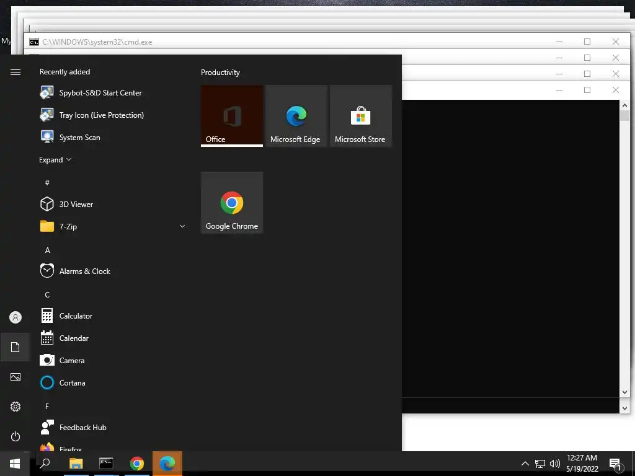This screenshot has width=635, height=476.
Task: Open the Power options button
Action: click(x=16, y=436)
